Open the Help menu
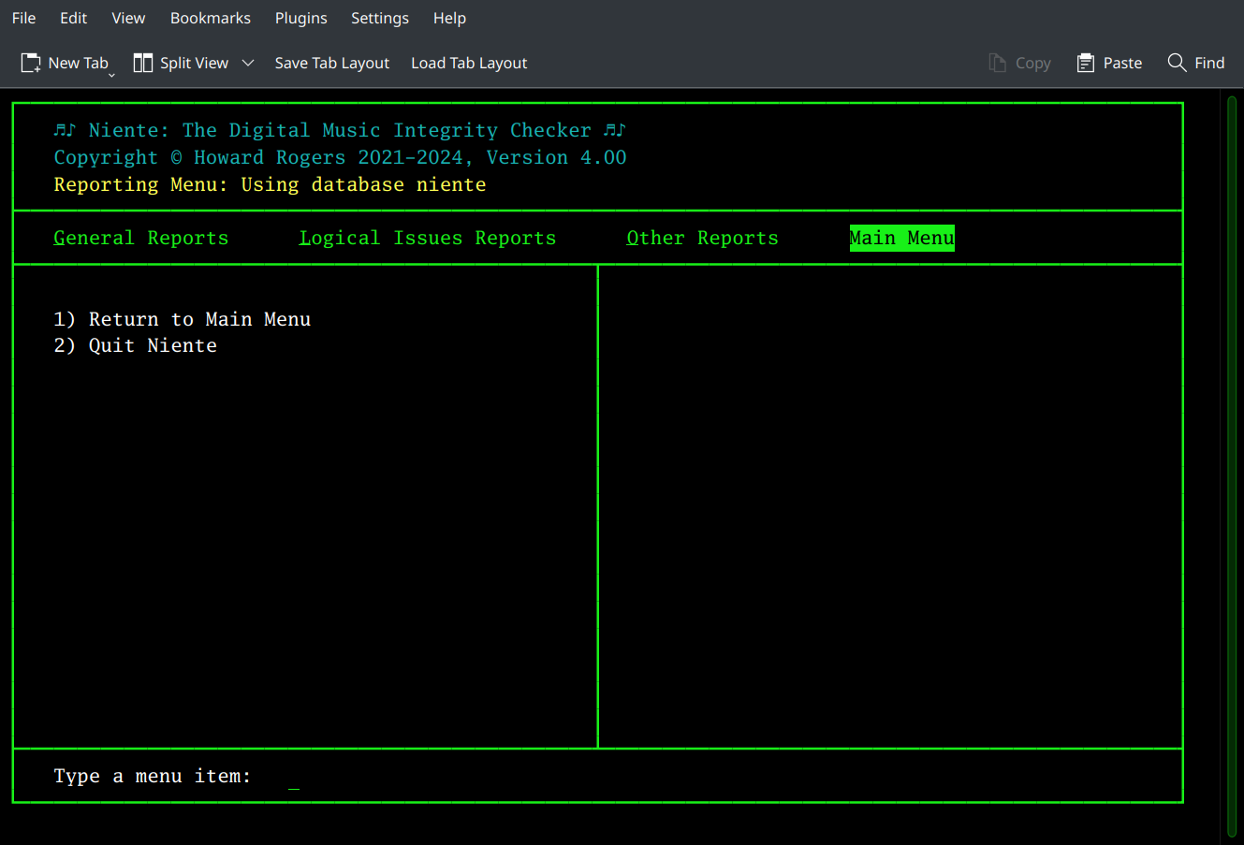Viewport: 1244px width, 845px height. [x=449, y=18]
